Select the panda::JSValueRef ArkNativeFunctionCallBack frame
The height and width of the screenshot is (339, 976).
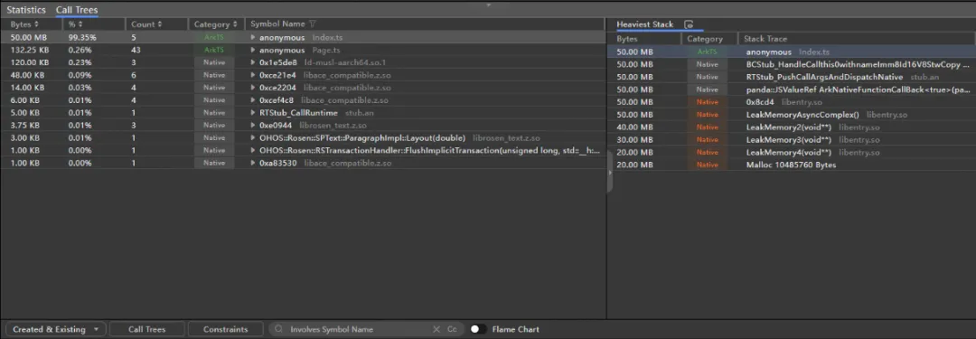[858, 89]
